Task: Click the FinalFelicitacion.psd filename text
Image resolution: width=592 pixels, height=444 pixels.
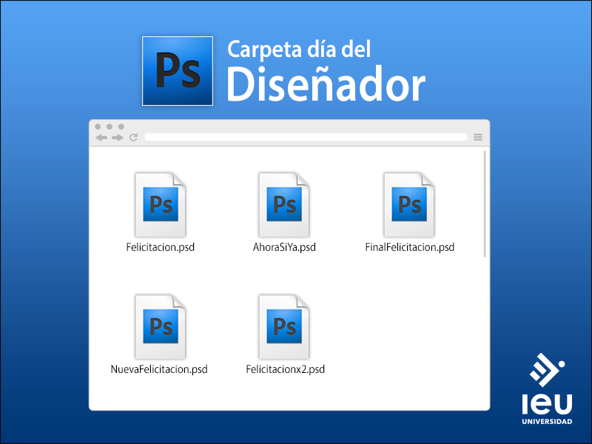Action: (x=410, y=247)
